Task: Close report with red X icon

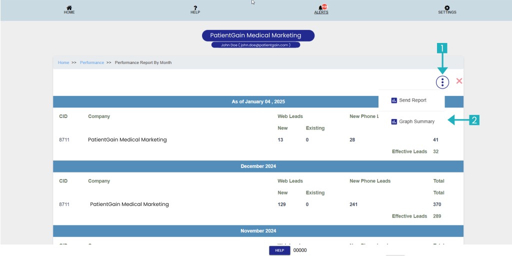Action: click(459, 81)
